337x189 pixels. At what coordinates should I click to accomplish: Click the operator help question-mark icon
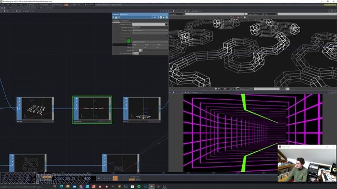pyautogui.click(x=114, y=17)
